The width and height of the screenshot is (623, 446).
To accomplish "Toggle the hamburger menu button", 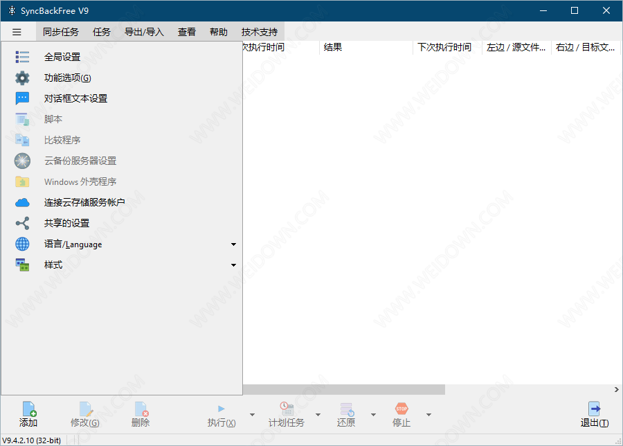I will 17,32.
